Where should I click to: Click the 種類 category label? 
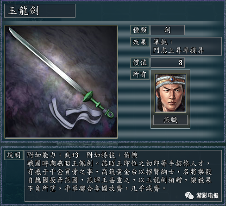coord(140,30)
